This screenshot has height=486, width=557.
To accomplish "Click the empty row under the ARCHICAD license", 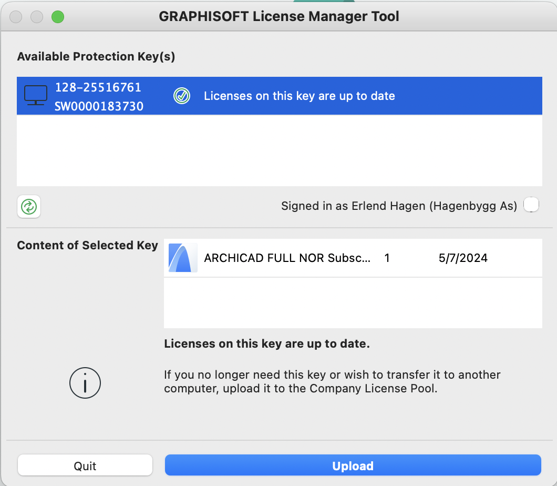I will (353, 302).
